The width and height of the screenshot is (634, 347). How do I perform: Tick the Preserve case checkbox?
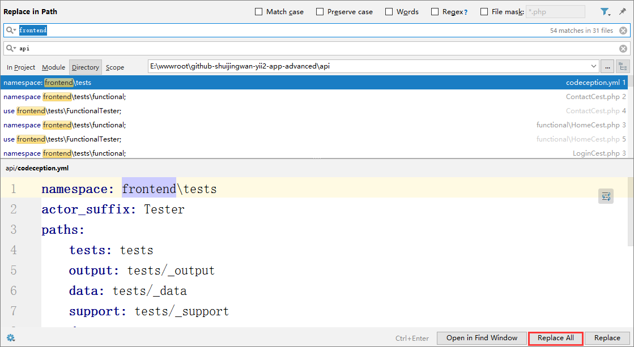point(320,12)
